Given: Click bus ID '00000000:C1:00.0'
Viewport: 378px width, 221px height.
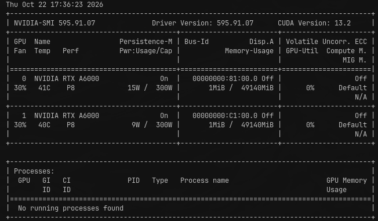Looking at the screenshot, I should click(x=225, y=116).
